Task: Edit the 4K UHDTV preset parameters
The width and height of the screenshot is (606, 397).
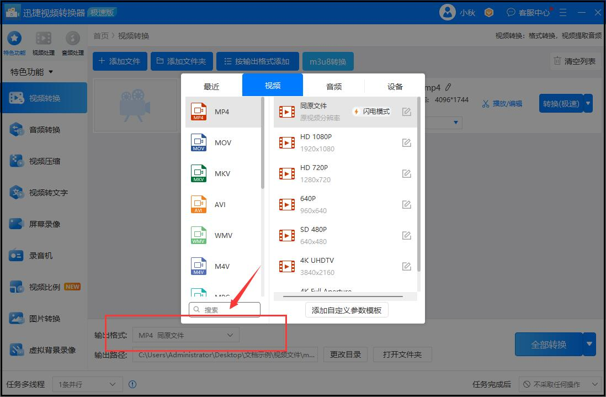Action: 406,266
